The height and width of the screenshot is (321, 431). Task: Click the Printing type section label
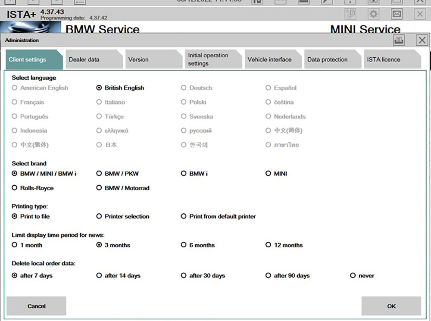pos(30,206)
